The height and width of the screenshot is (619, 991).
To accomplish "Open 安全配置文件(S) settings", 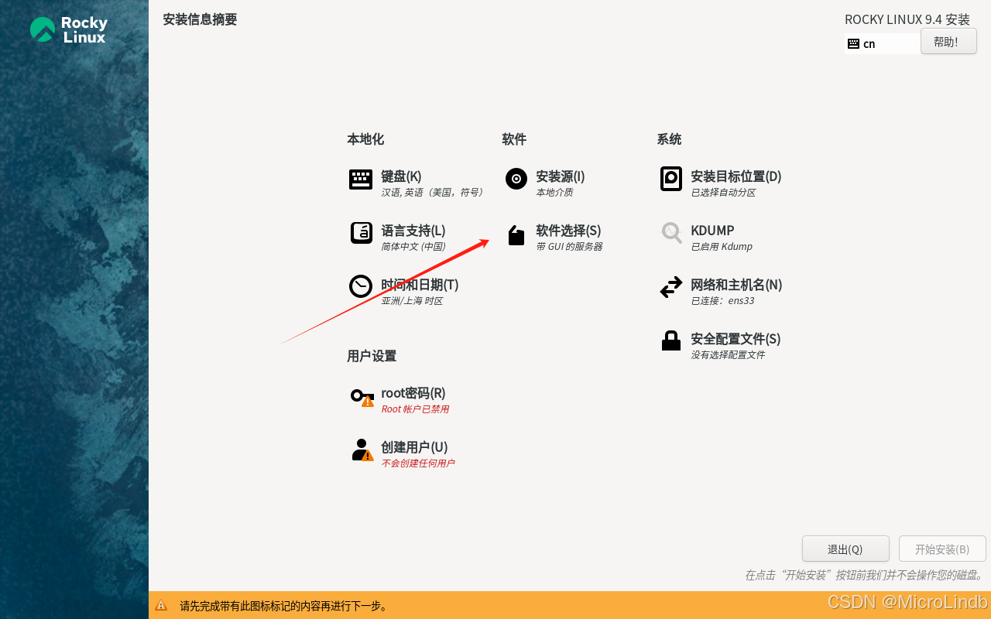I will click(x=736, y=339).
